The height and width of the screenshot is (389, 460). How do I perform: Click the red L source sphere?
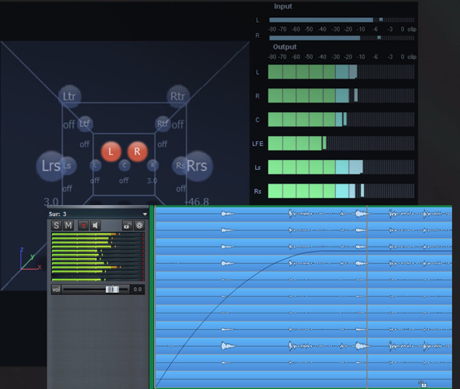coord(111,152)
